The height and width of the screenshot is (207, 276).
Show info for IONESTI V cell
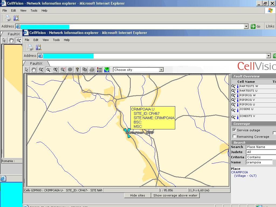tap(238, 117)
